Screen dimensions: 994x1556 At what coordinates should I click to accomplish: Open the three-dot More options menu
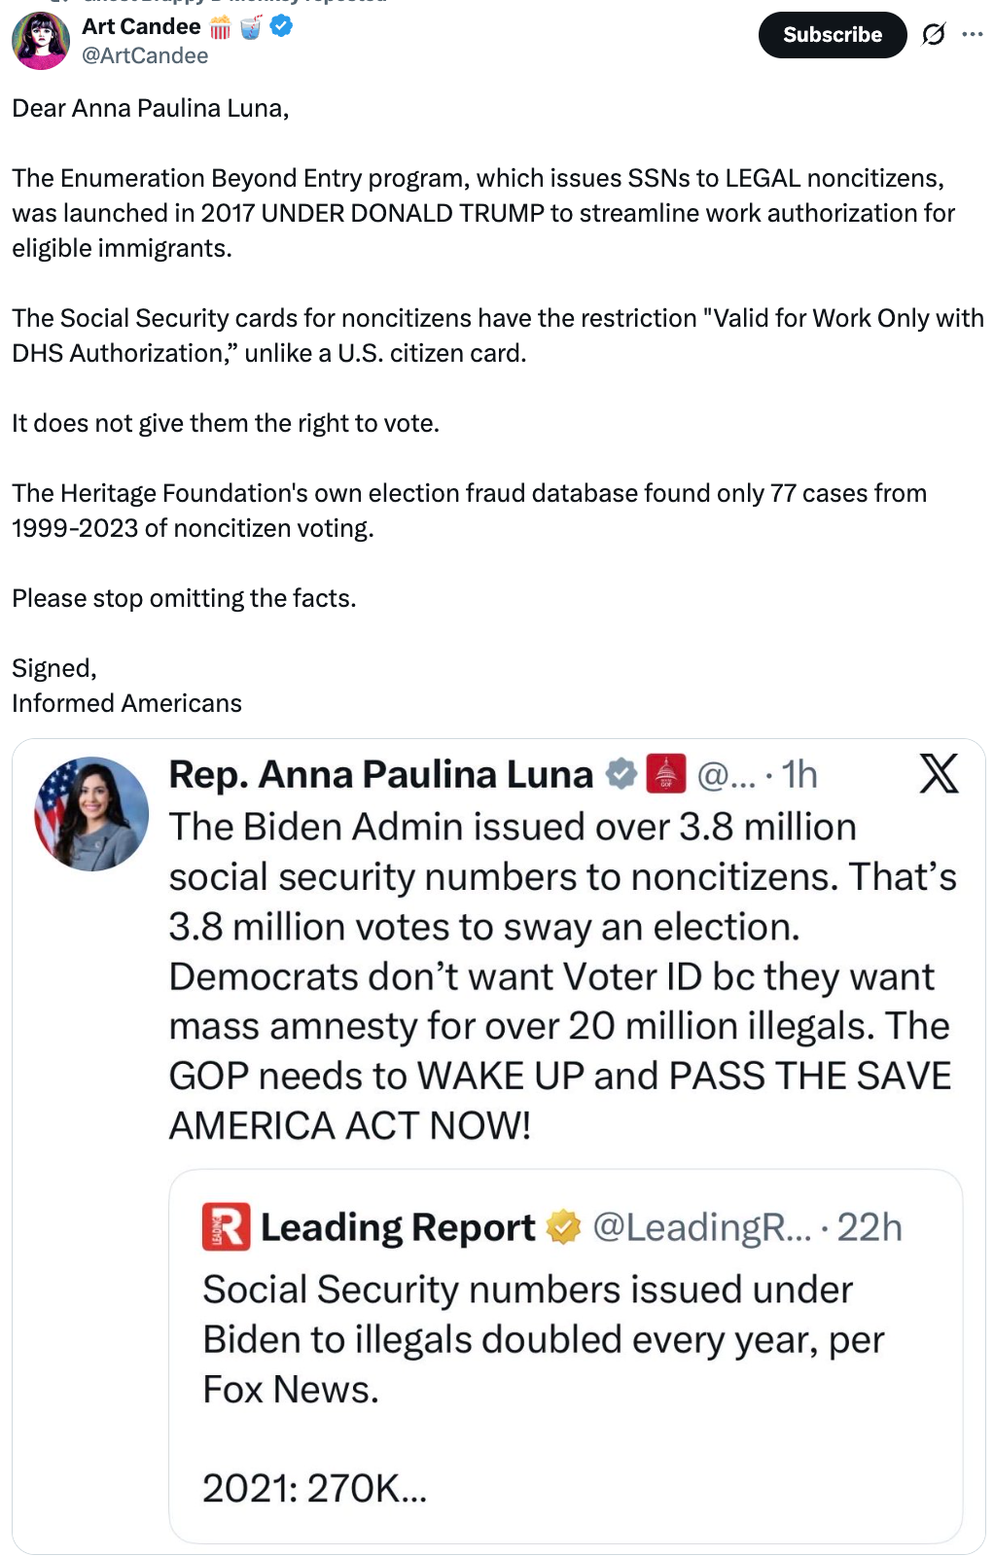pos(972,34)
